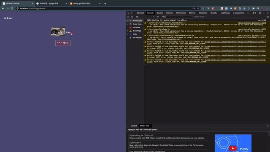Click the image upload button below the cat thumbnail
The width and height of the screenshot is (270, 152).
63,43
